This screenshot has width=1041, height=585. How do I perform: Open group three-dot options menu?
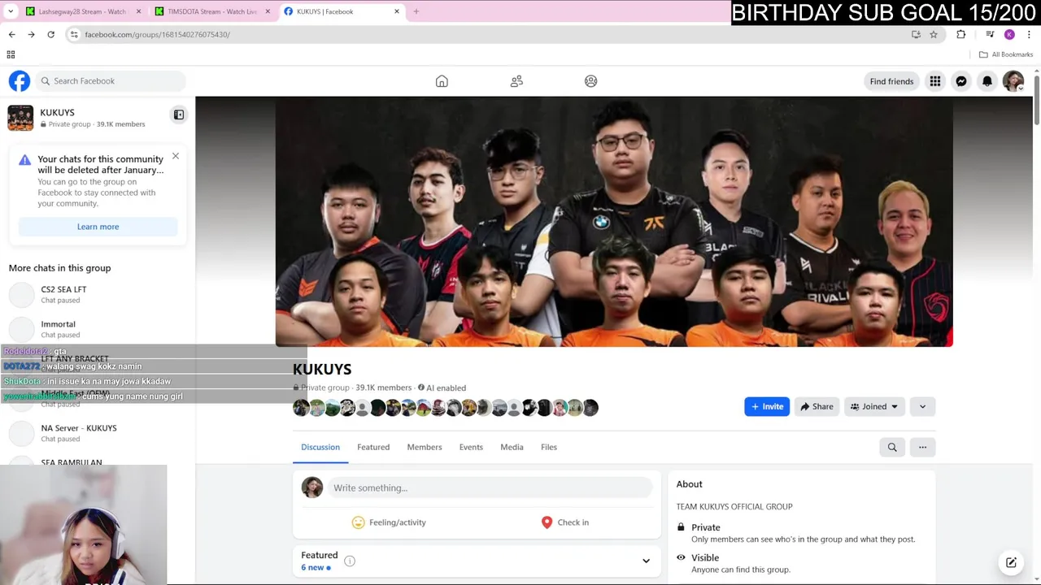coord(922,447)
